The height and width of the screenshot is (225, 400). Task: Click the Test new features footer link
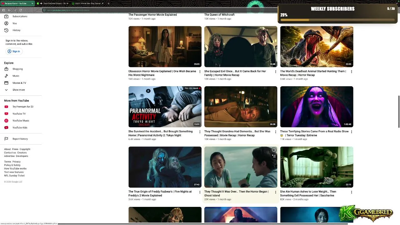[14, 172]
